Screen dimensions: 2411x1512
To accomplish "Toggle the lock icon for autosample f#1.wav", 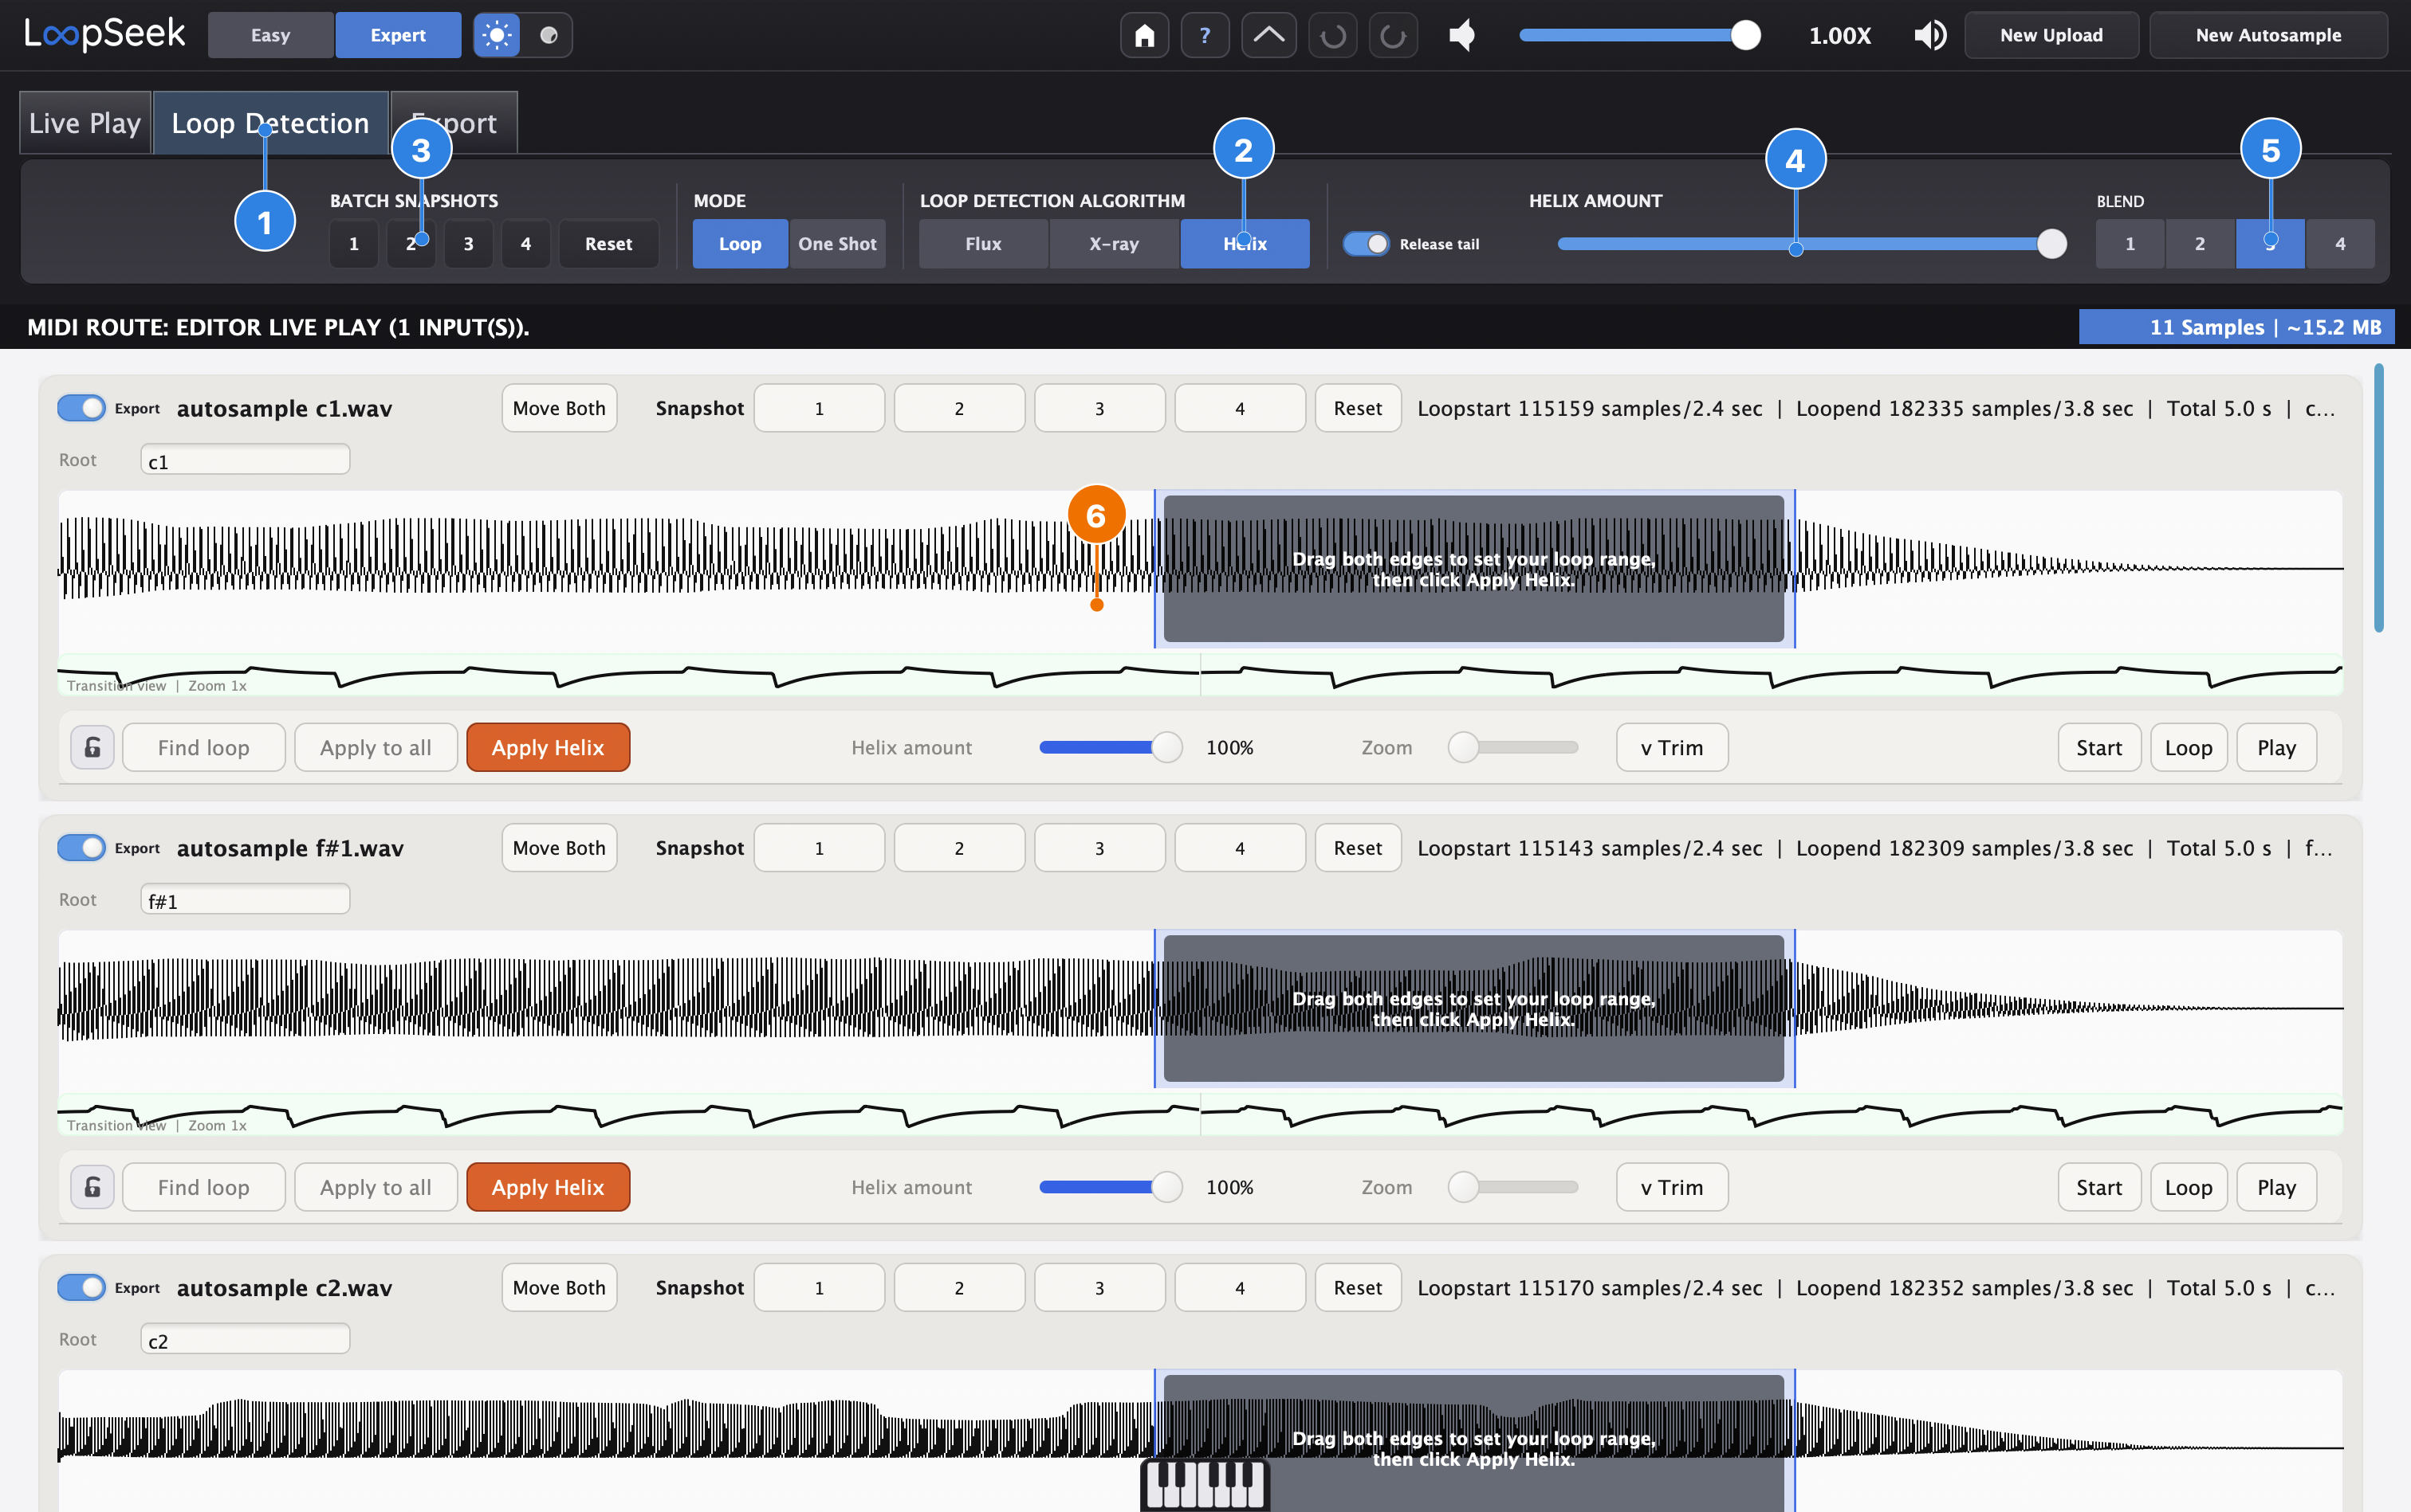I will coord(92,1187).
